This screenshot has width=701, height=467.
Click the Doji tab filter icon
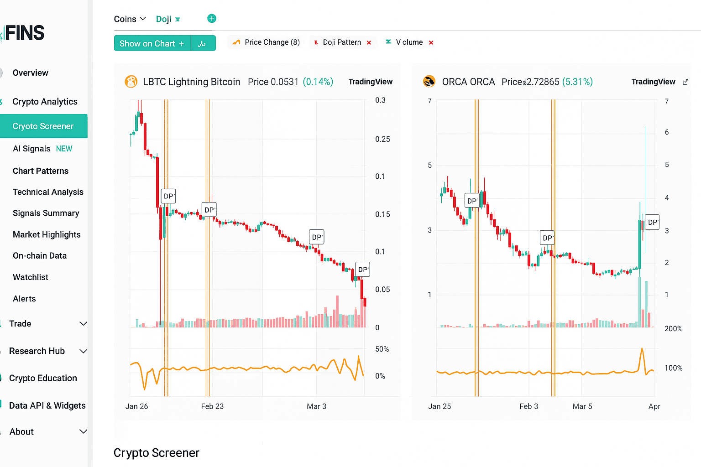(178, 20)
